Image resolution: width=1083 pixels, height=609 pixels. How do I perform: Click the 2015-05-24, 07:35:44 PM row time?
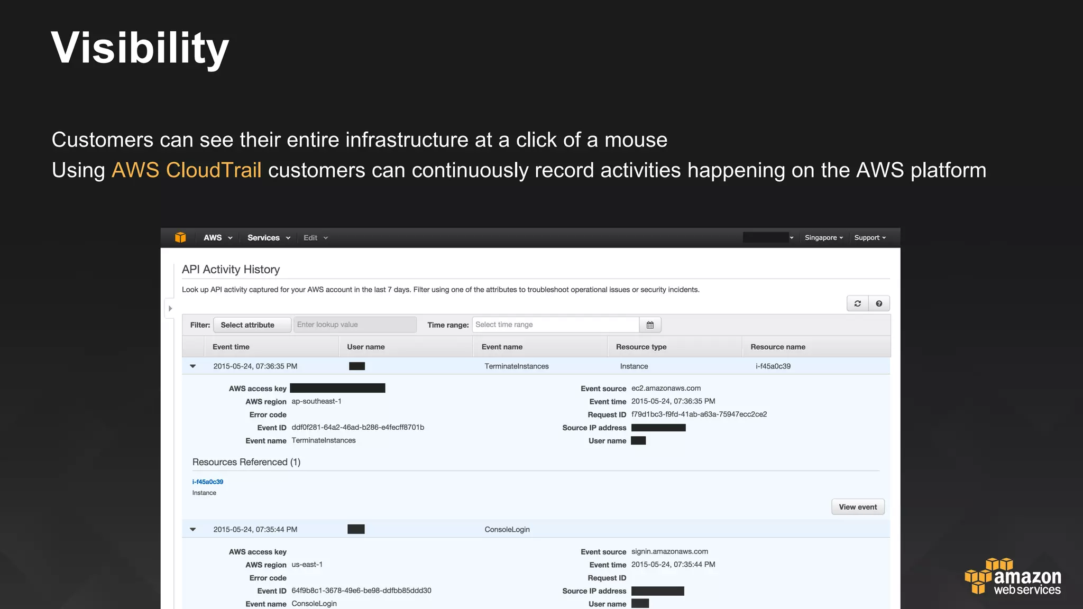[x=255, y=530]
